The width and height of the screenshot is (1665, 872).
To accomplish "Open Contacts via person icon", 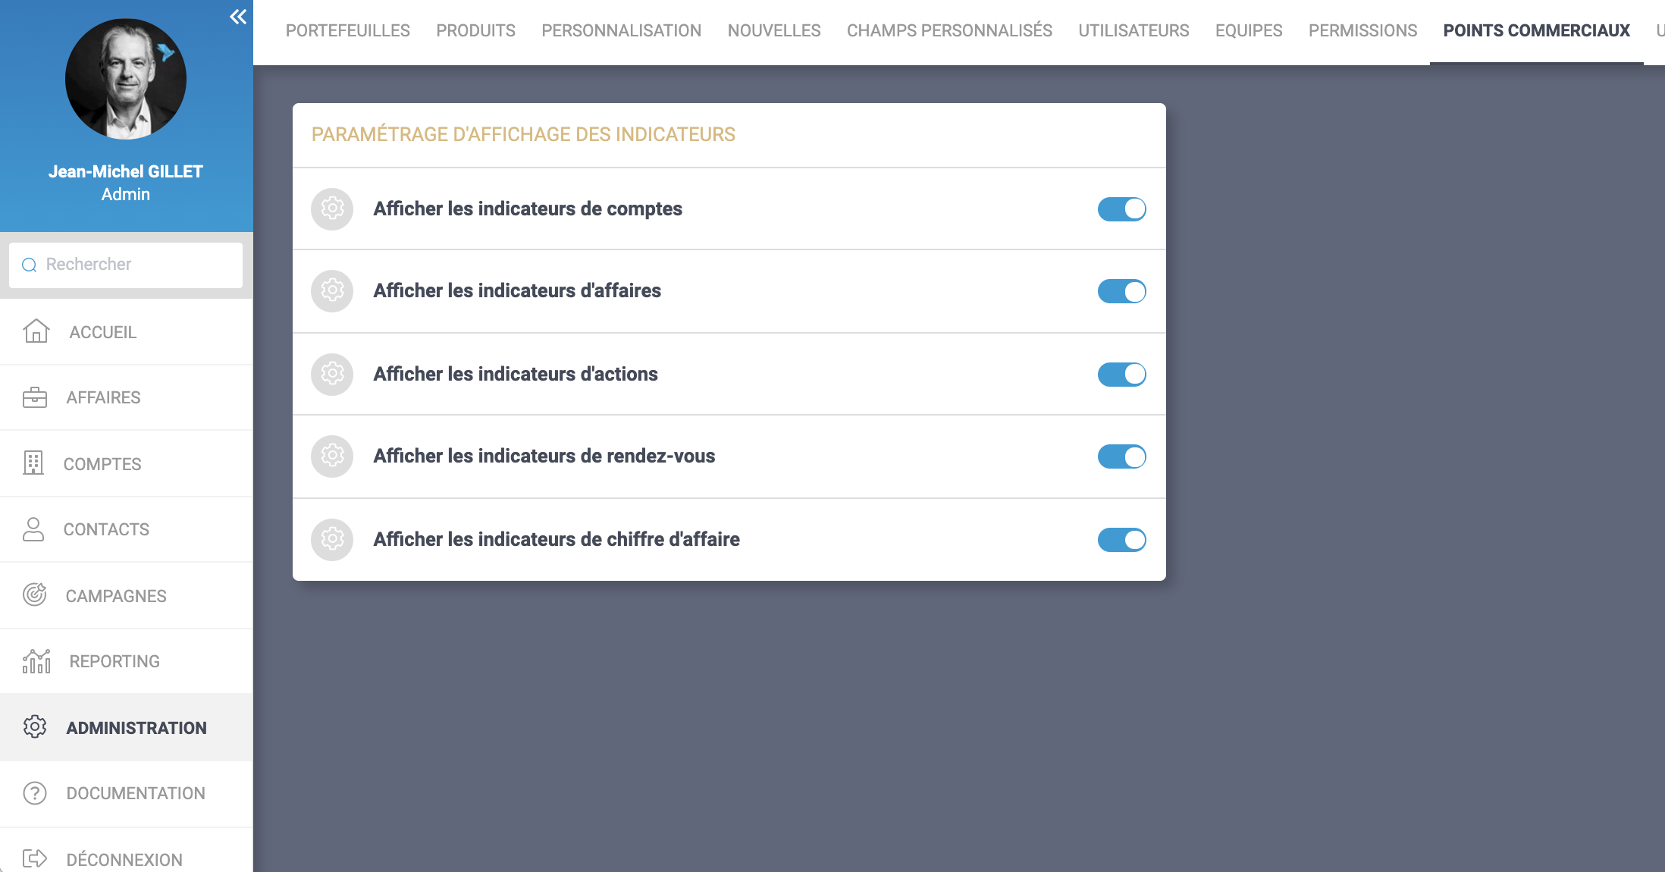I will (33, 529).
